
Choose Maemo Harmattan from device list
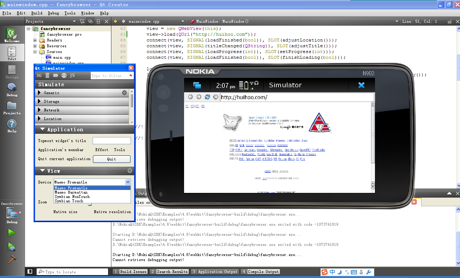(x=71, y=192)
